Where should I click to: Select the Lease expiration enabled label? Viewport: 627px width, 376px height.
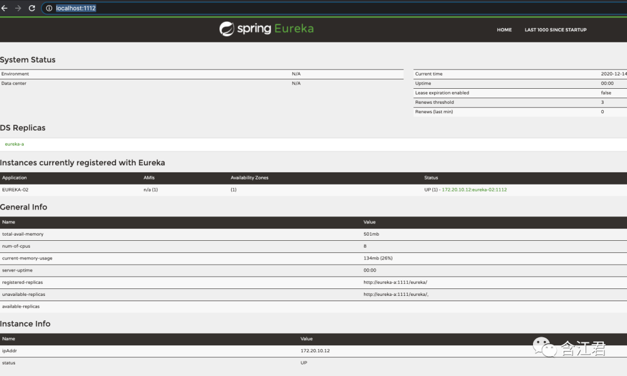click(x=442, y=93)
